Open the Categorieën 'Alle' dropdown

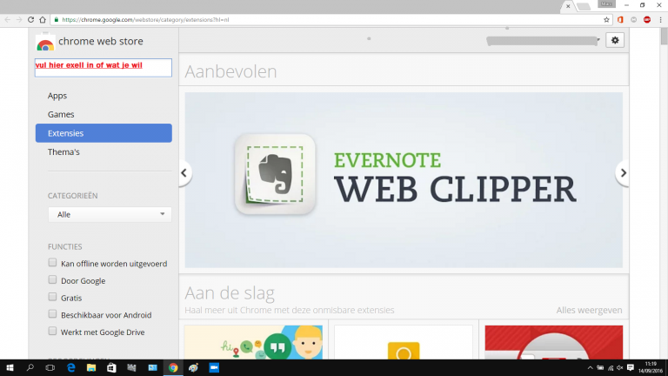110,214
